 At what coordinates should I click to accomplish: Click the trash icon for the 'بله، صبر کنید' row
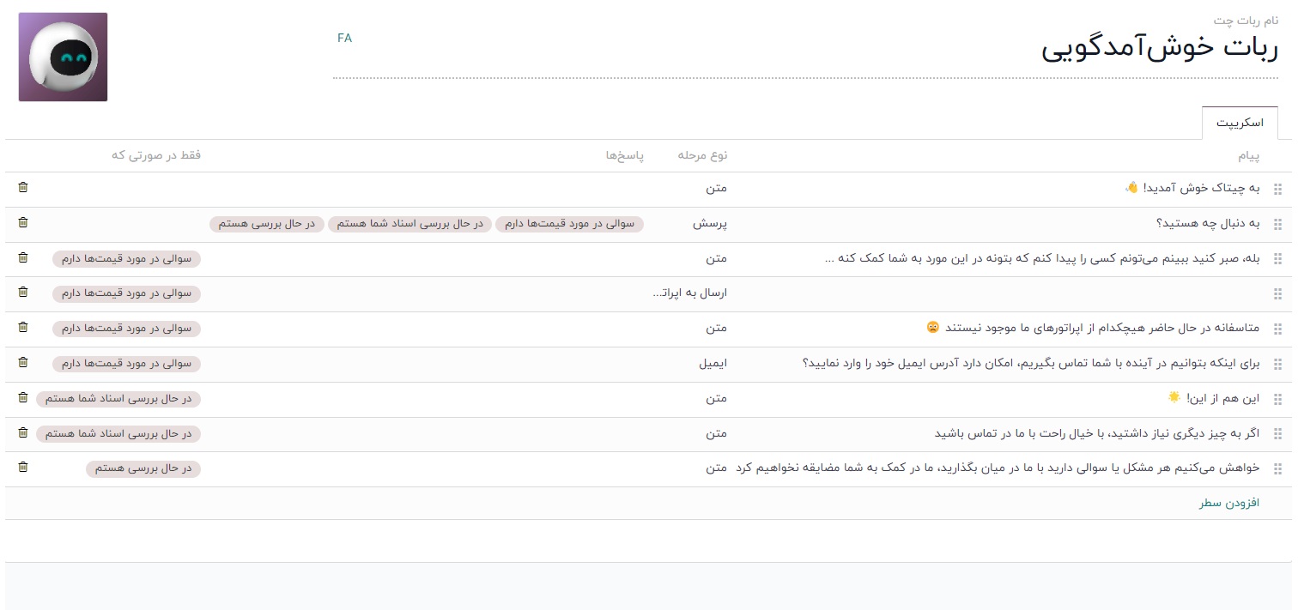point(23,257)
